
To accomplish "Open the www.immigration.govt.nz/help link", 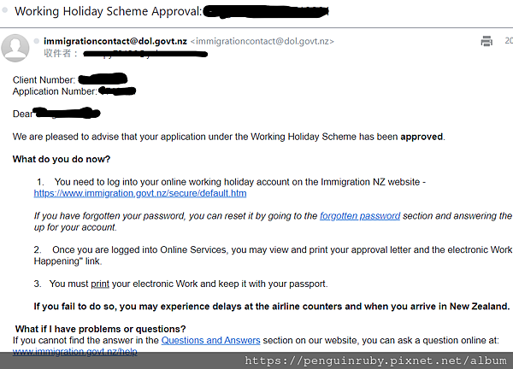I will [74, 351].
